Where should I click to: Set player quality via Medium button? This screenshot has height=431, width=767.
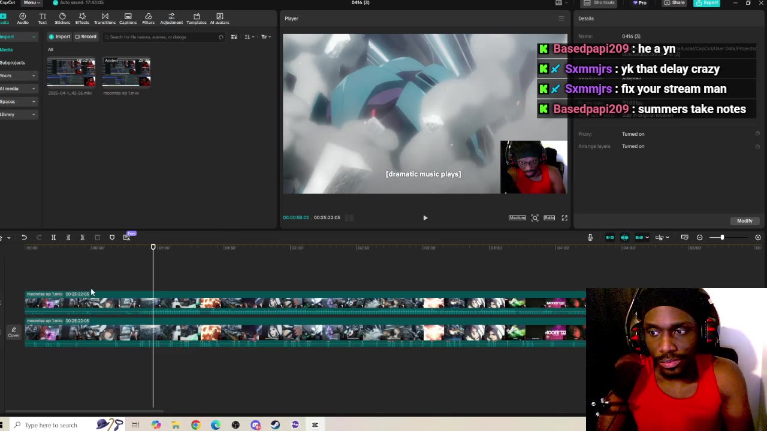[x=517, y=218]
